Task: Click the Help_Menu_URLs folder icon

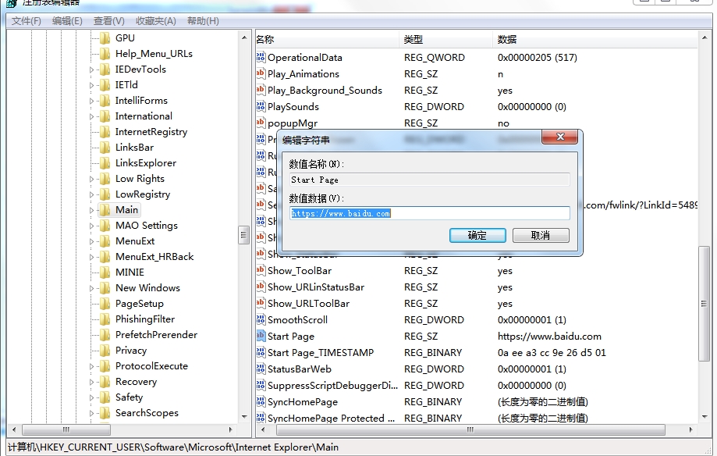Action: (x=105, y=54)
